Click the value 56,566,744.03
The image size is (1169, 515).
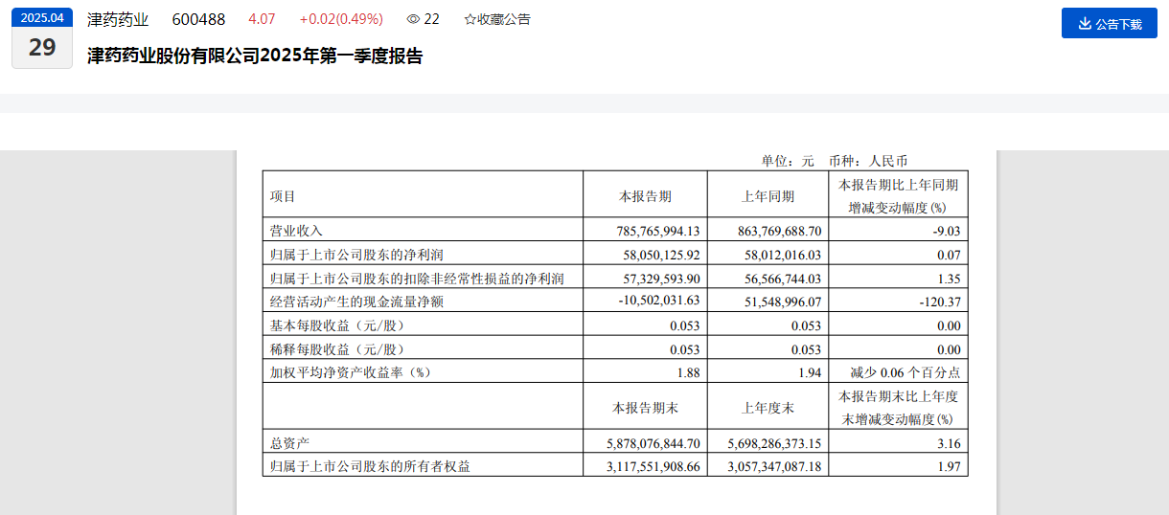coord(783,279)
